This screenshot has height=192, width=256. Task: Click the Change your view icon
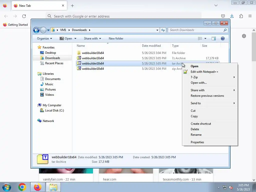click(200, 38)
